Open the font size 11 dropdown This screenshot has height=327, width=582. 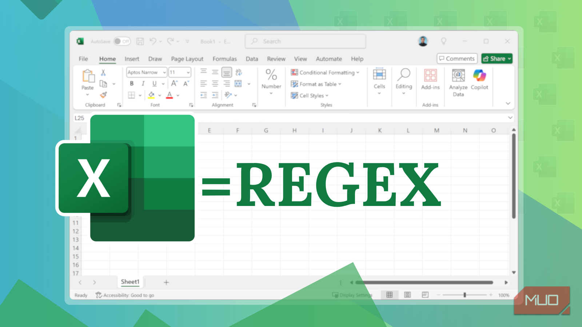point(188,72)
